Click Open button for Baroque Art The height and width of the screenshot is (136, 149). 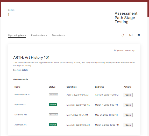click(128, 105)
